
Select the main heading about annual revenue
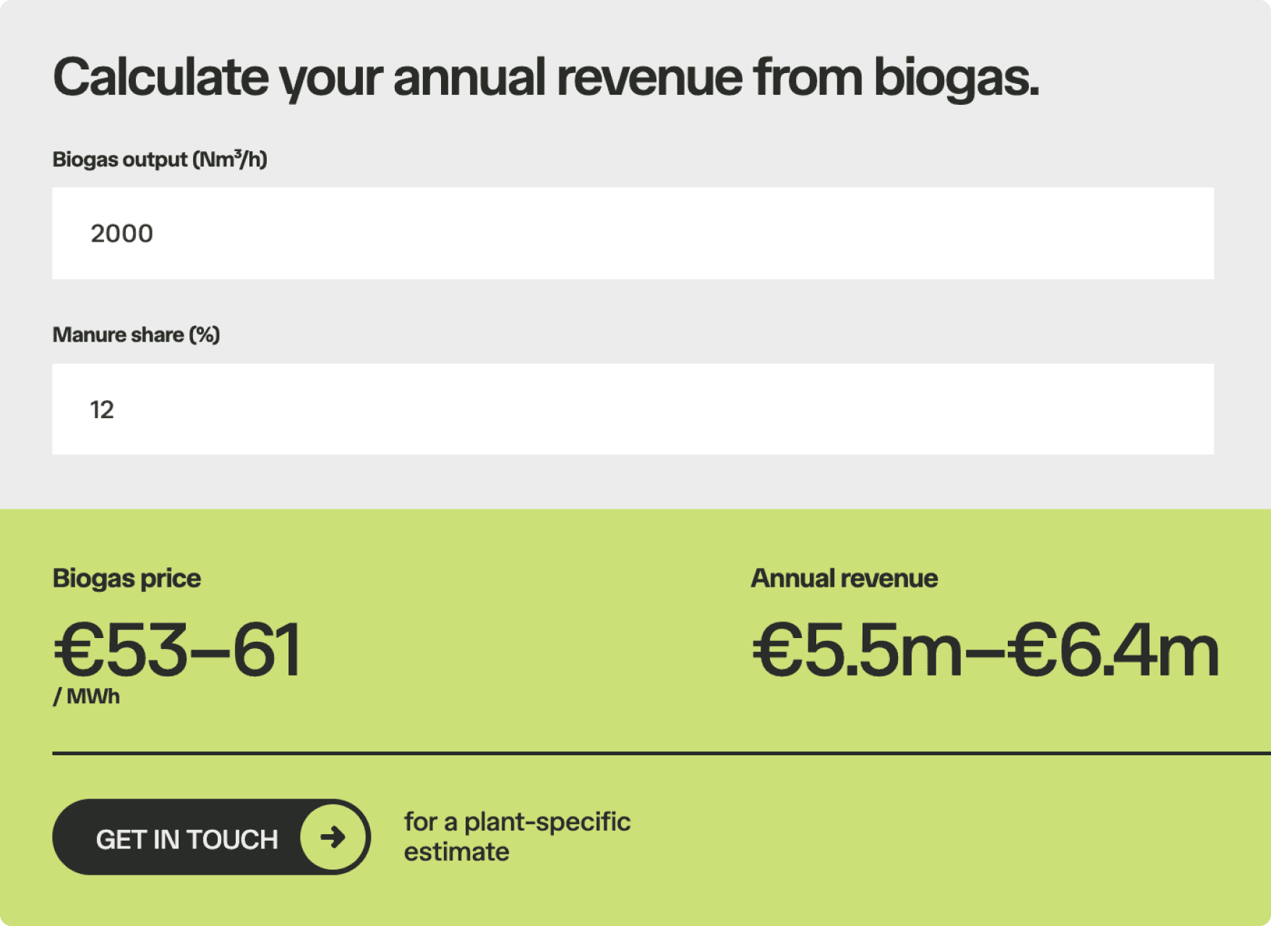coord(546,78)
